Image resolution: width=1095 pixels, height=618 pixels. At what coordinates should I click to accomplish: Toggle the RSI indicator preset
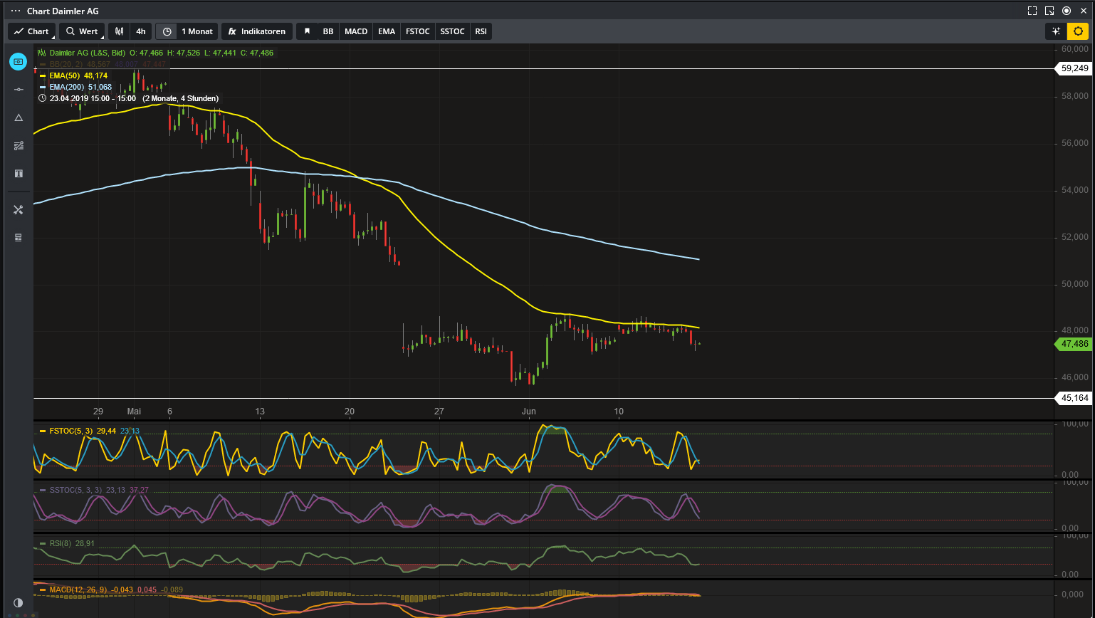481,31
